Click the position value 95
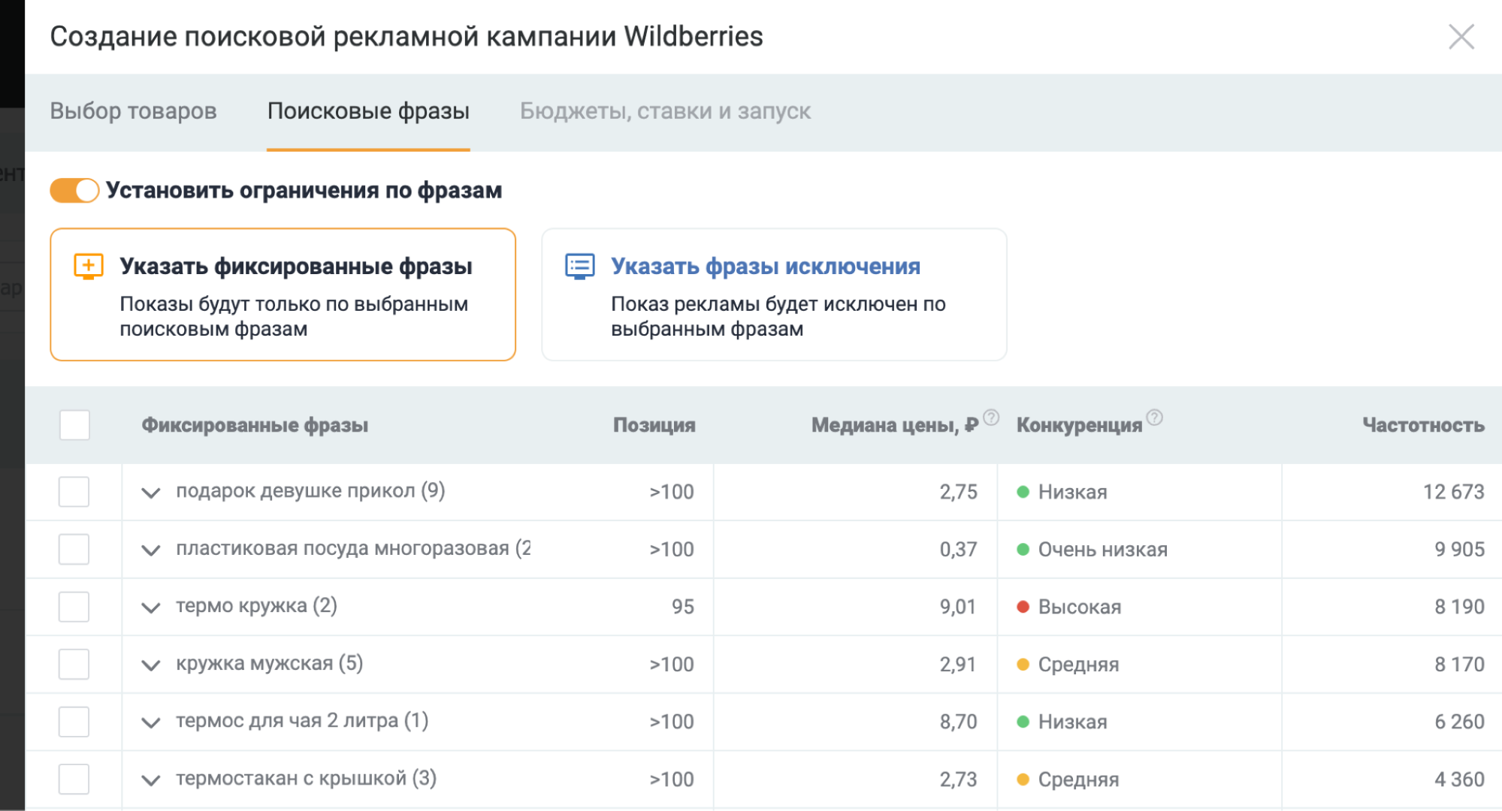1502x811 pixels. (x=682, y=607)
